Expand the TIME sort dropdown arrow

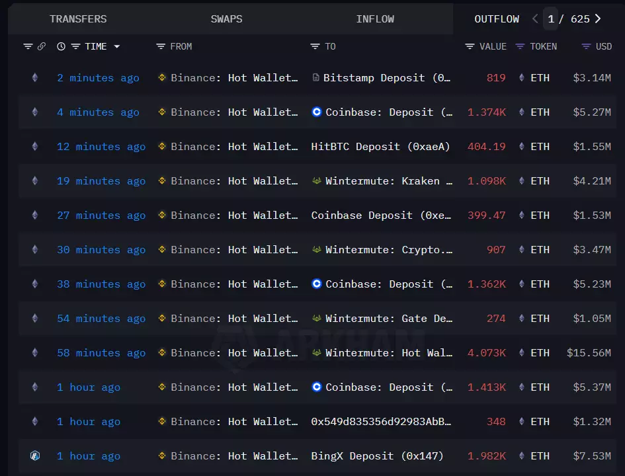117,46
